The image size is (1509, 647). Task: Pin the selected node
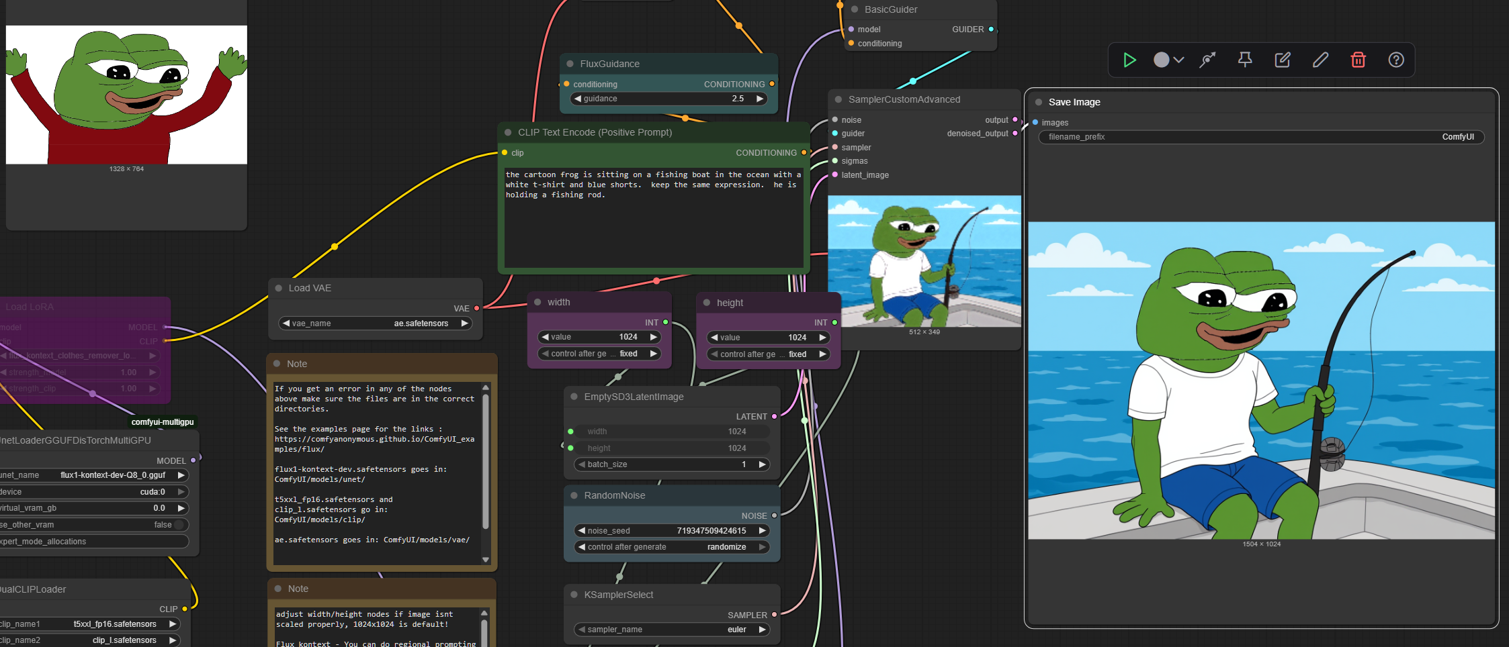[1245, 60]
